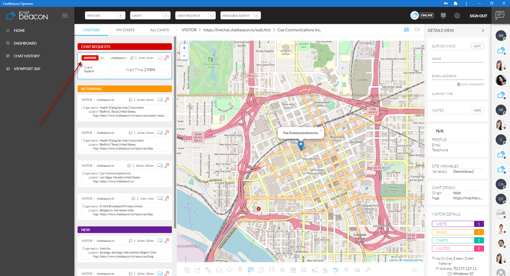This screenshot has height=276, width=510.
Task: Click the Available Agents counter button
Action: tap(241, 15)
